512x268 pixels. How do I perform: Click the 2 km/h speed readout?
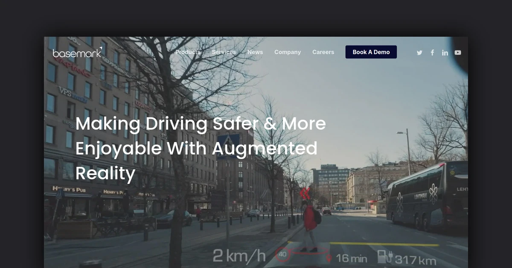239,256
